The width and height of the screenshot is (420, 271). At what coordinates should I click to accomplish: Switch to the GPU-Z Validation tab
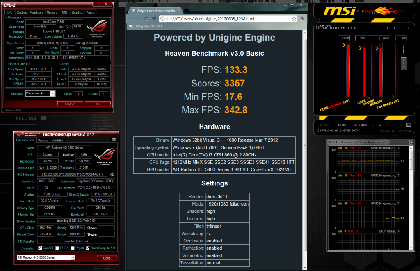58,140
